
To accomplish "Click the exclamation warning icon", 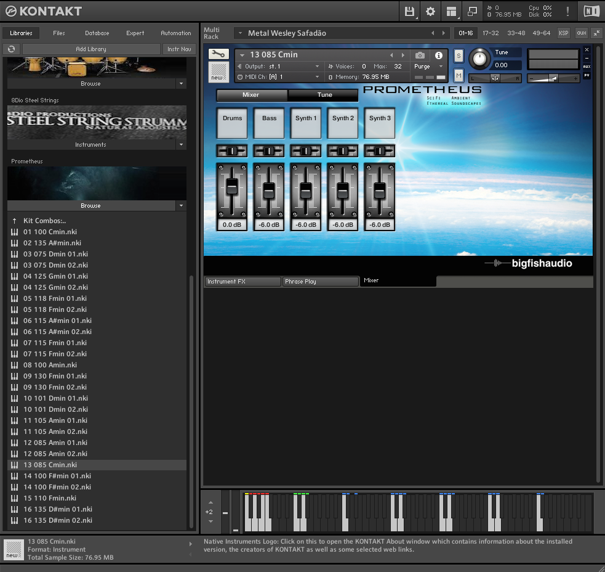I will (x=567, y=11).
